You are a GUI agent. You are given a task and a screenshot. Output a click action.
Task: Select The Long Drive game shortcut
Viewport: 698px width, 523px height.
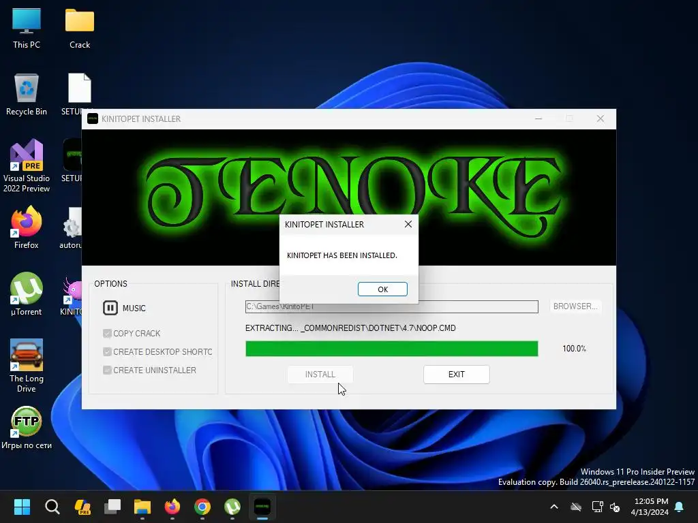point(27,366)
